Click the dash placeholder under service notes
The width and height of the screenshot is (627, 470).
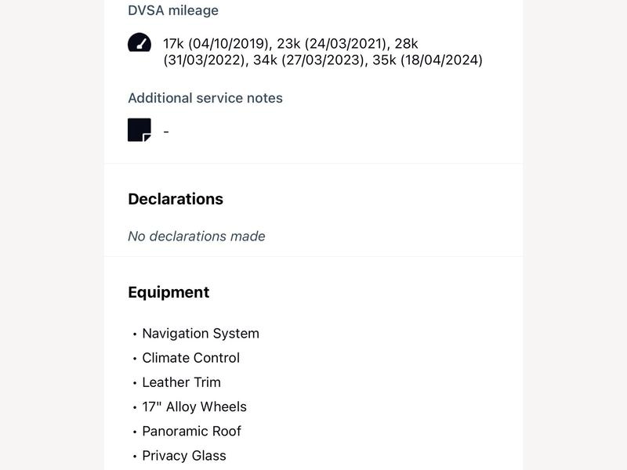point(166,132)
